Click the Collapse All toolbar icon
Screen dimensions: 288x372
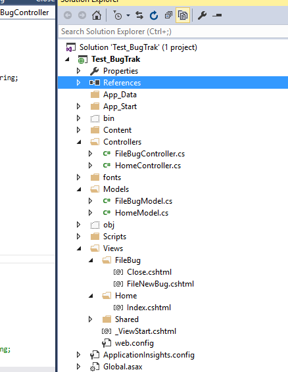coord(168,15)
